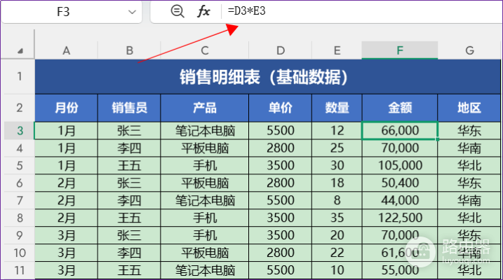Select row 6 header
Image resolution: width=503 pixels, height=280 pixels.
coord(19,183)
